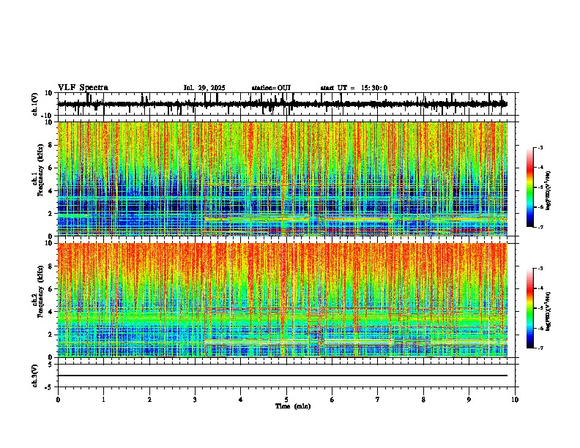This screenshot has width=580, height=448.
Task: Click the ch.1 color bar "log(PSD)" label
Action: tap(549, 191)
